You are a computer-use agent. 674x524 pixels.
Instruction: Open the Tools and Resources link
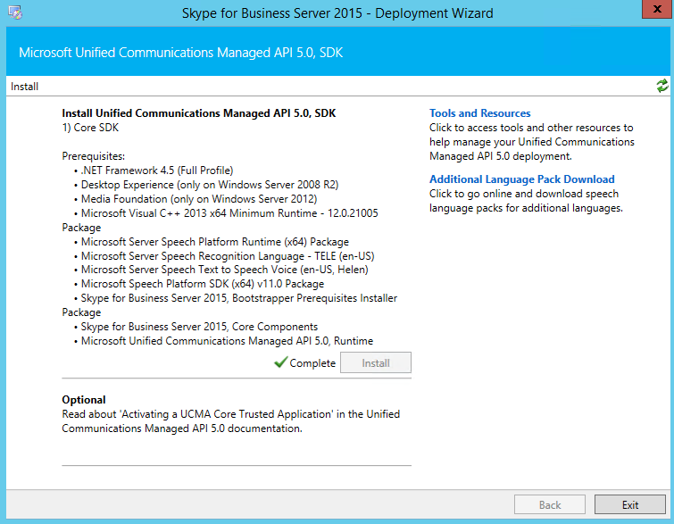479,113
